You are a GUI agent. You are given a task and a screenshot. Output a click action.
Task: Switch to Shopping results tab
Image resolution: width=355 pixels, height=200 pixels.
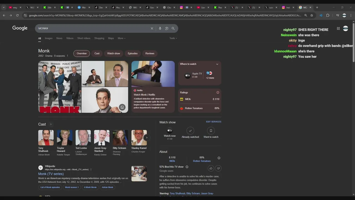click(99, 38)
